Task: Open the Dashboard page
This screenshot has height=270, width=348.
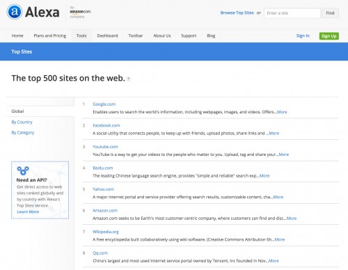Action: (107, 35)
